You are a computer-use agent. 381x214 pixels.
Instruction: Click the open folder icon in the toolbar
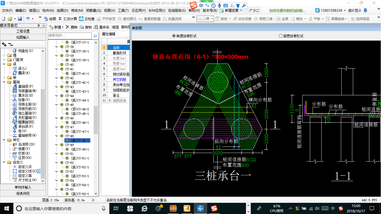[10, 19]
